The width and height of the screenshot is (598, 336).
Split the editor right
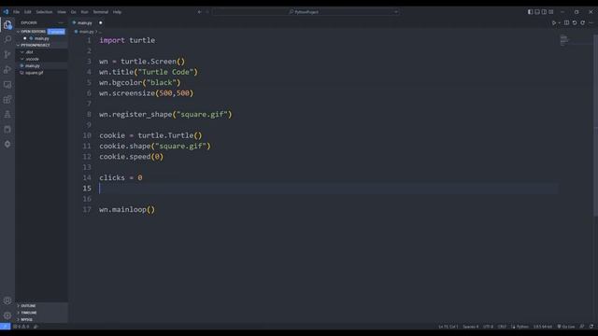567,22
